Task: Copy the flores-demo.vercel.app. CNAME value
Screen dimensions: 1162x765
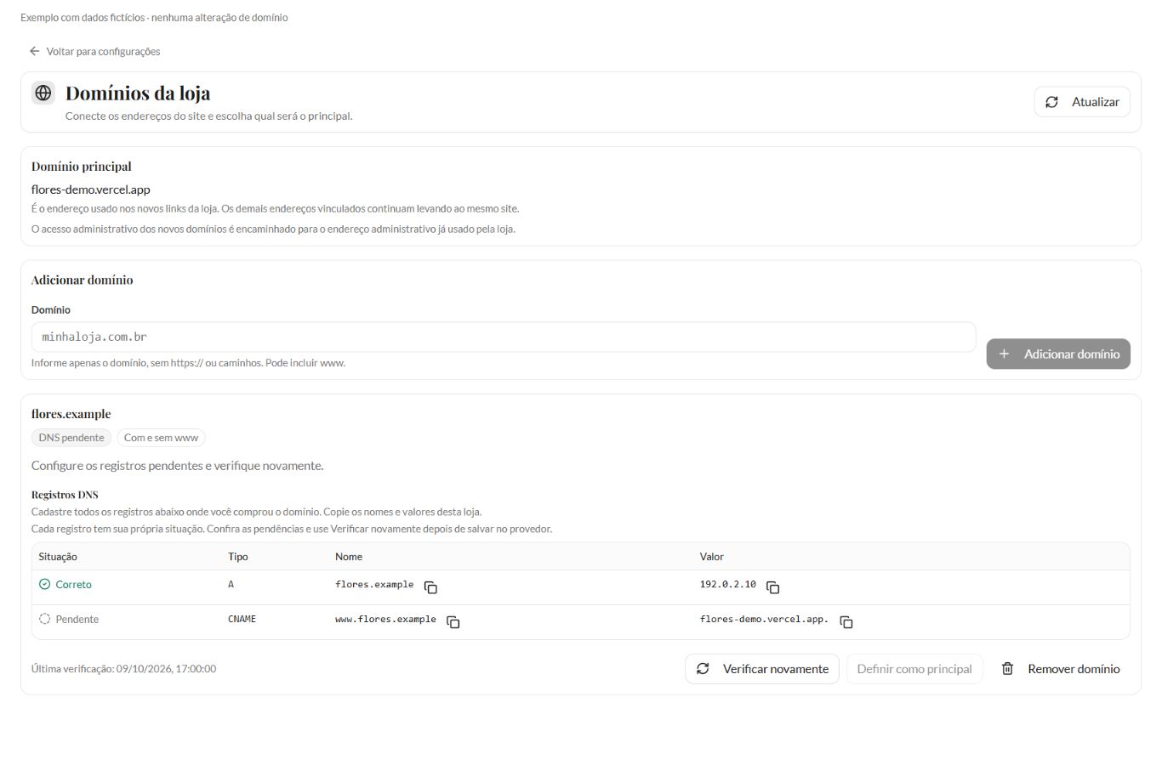Action: (x=846, y=622)
